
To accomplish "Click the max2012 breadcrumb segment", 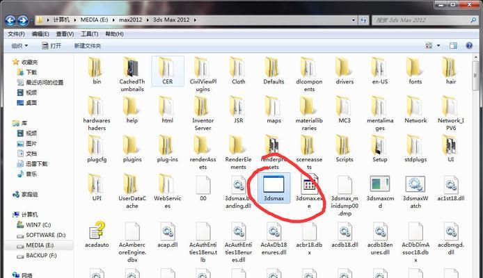I will 131,20.
